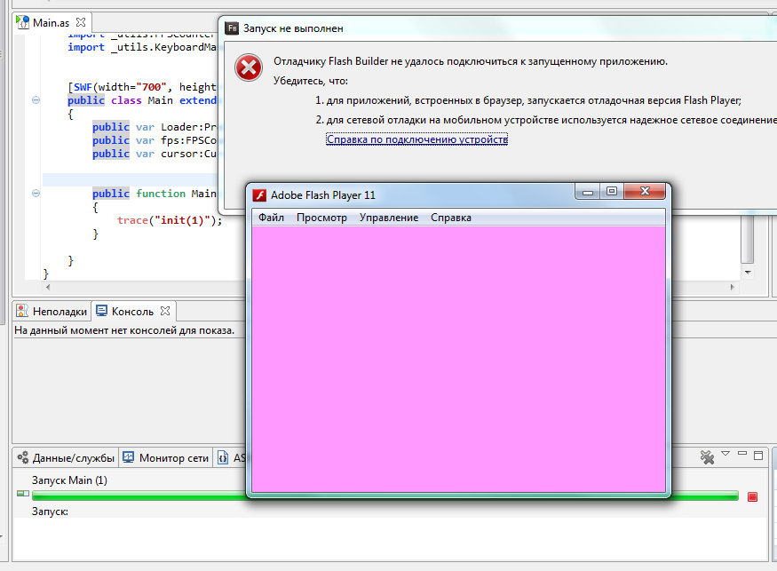Click the 'public var fps' line
The image size is (777, 571).
[155, 140]
